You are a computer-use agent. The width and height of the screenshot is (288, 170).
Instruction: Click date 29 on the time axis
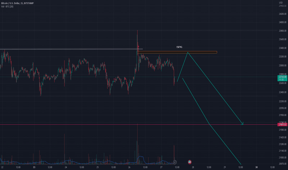tap(225, 167)
